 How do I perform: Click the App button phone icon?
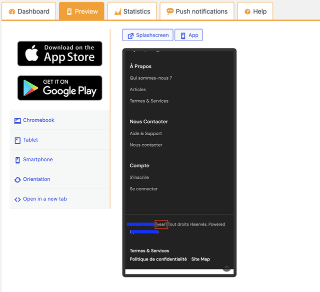pyautogui.click(x=183, y=36)
